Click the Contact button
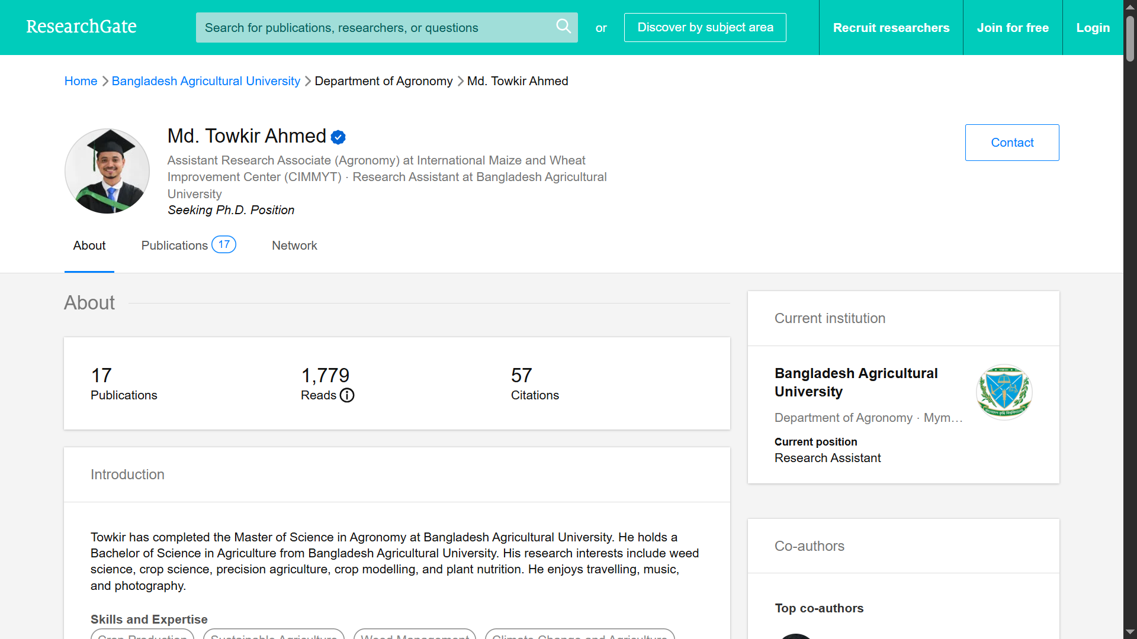This screenshot has height=639, width=1137. click(x=1012, y=143)
